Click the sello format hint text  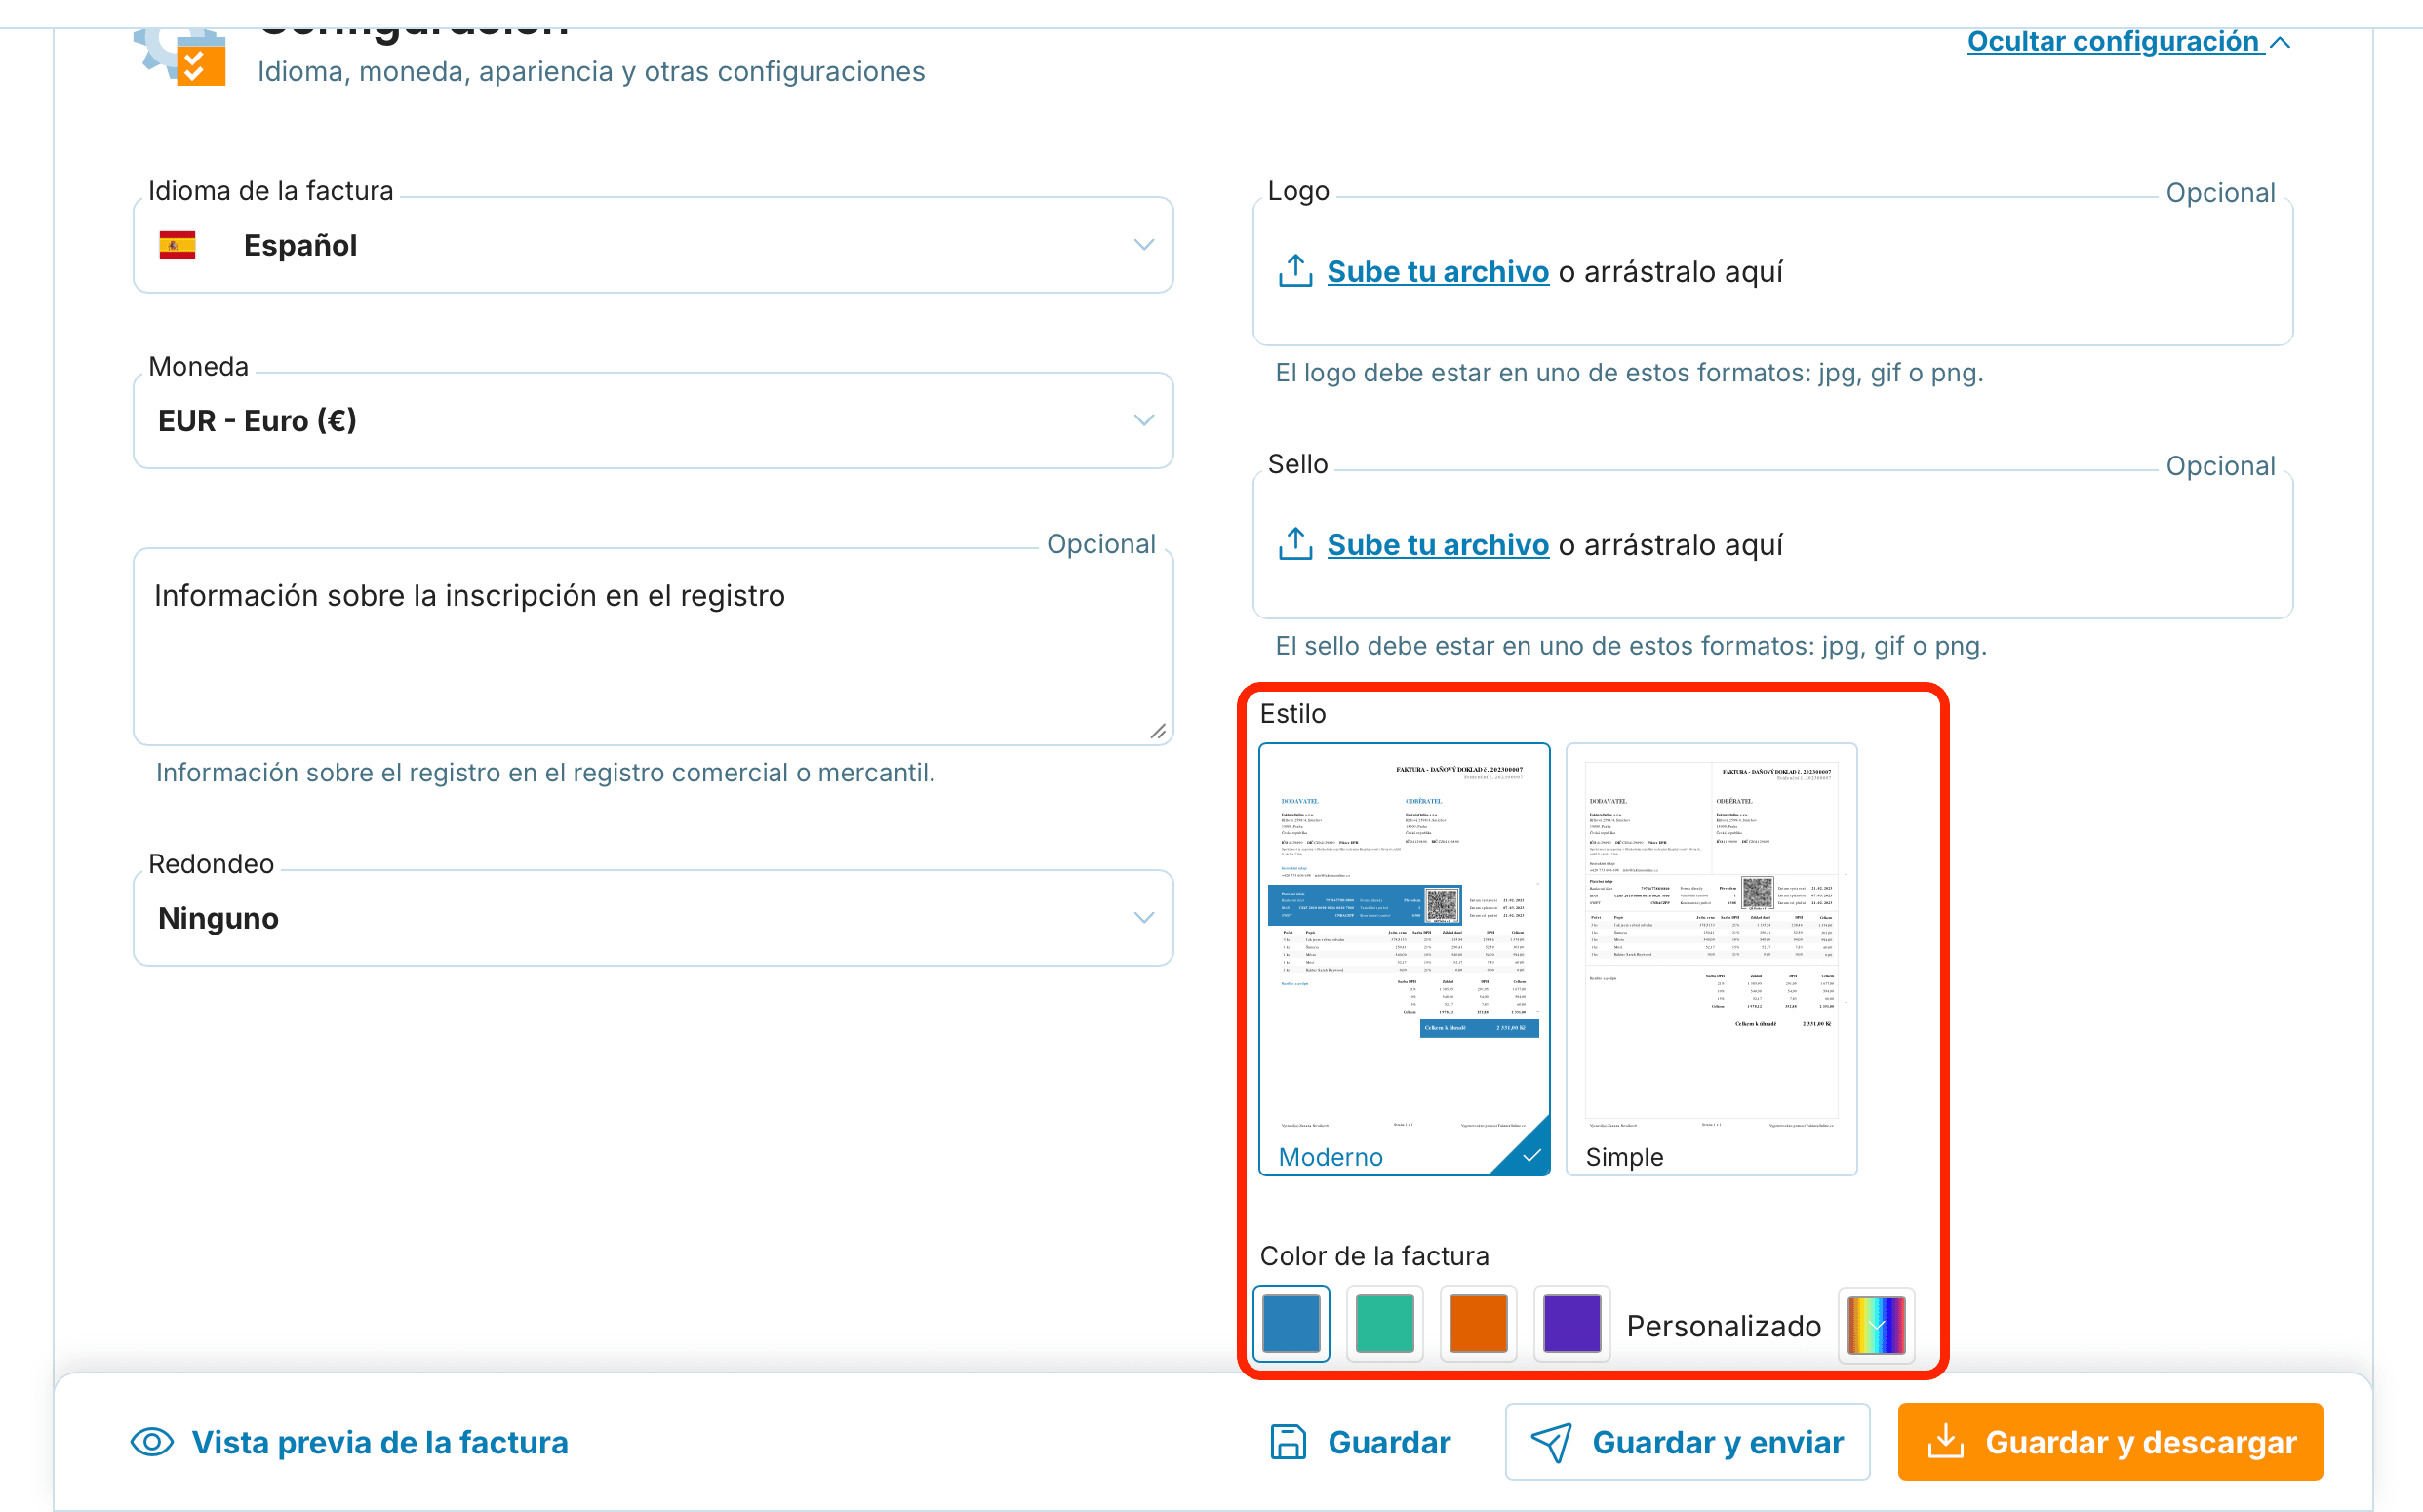click(x=1631, y=646)
